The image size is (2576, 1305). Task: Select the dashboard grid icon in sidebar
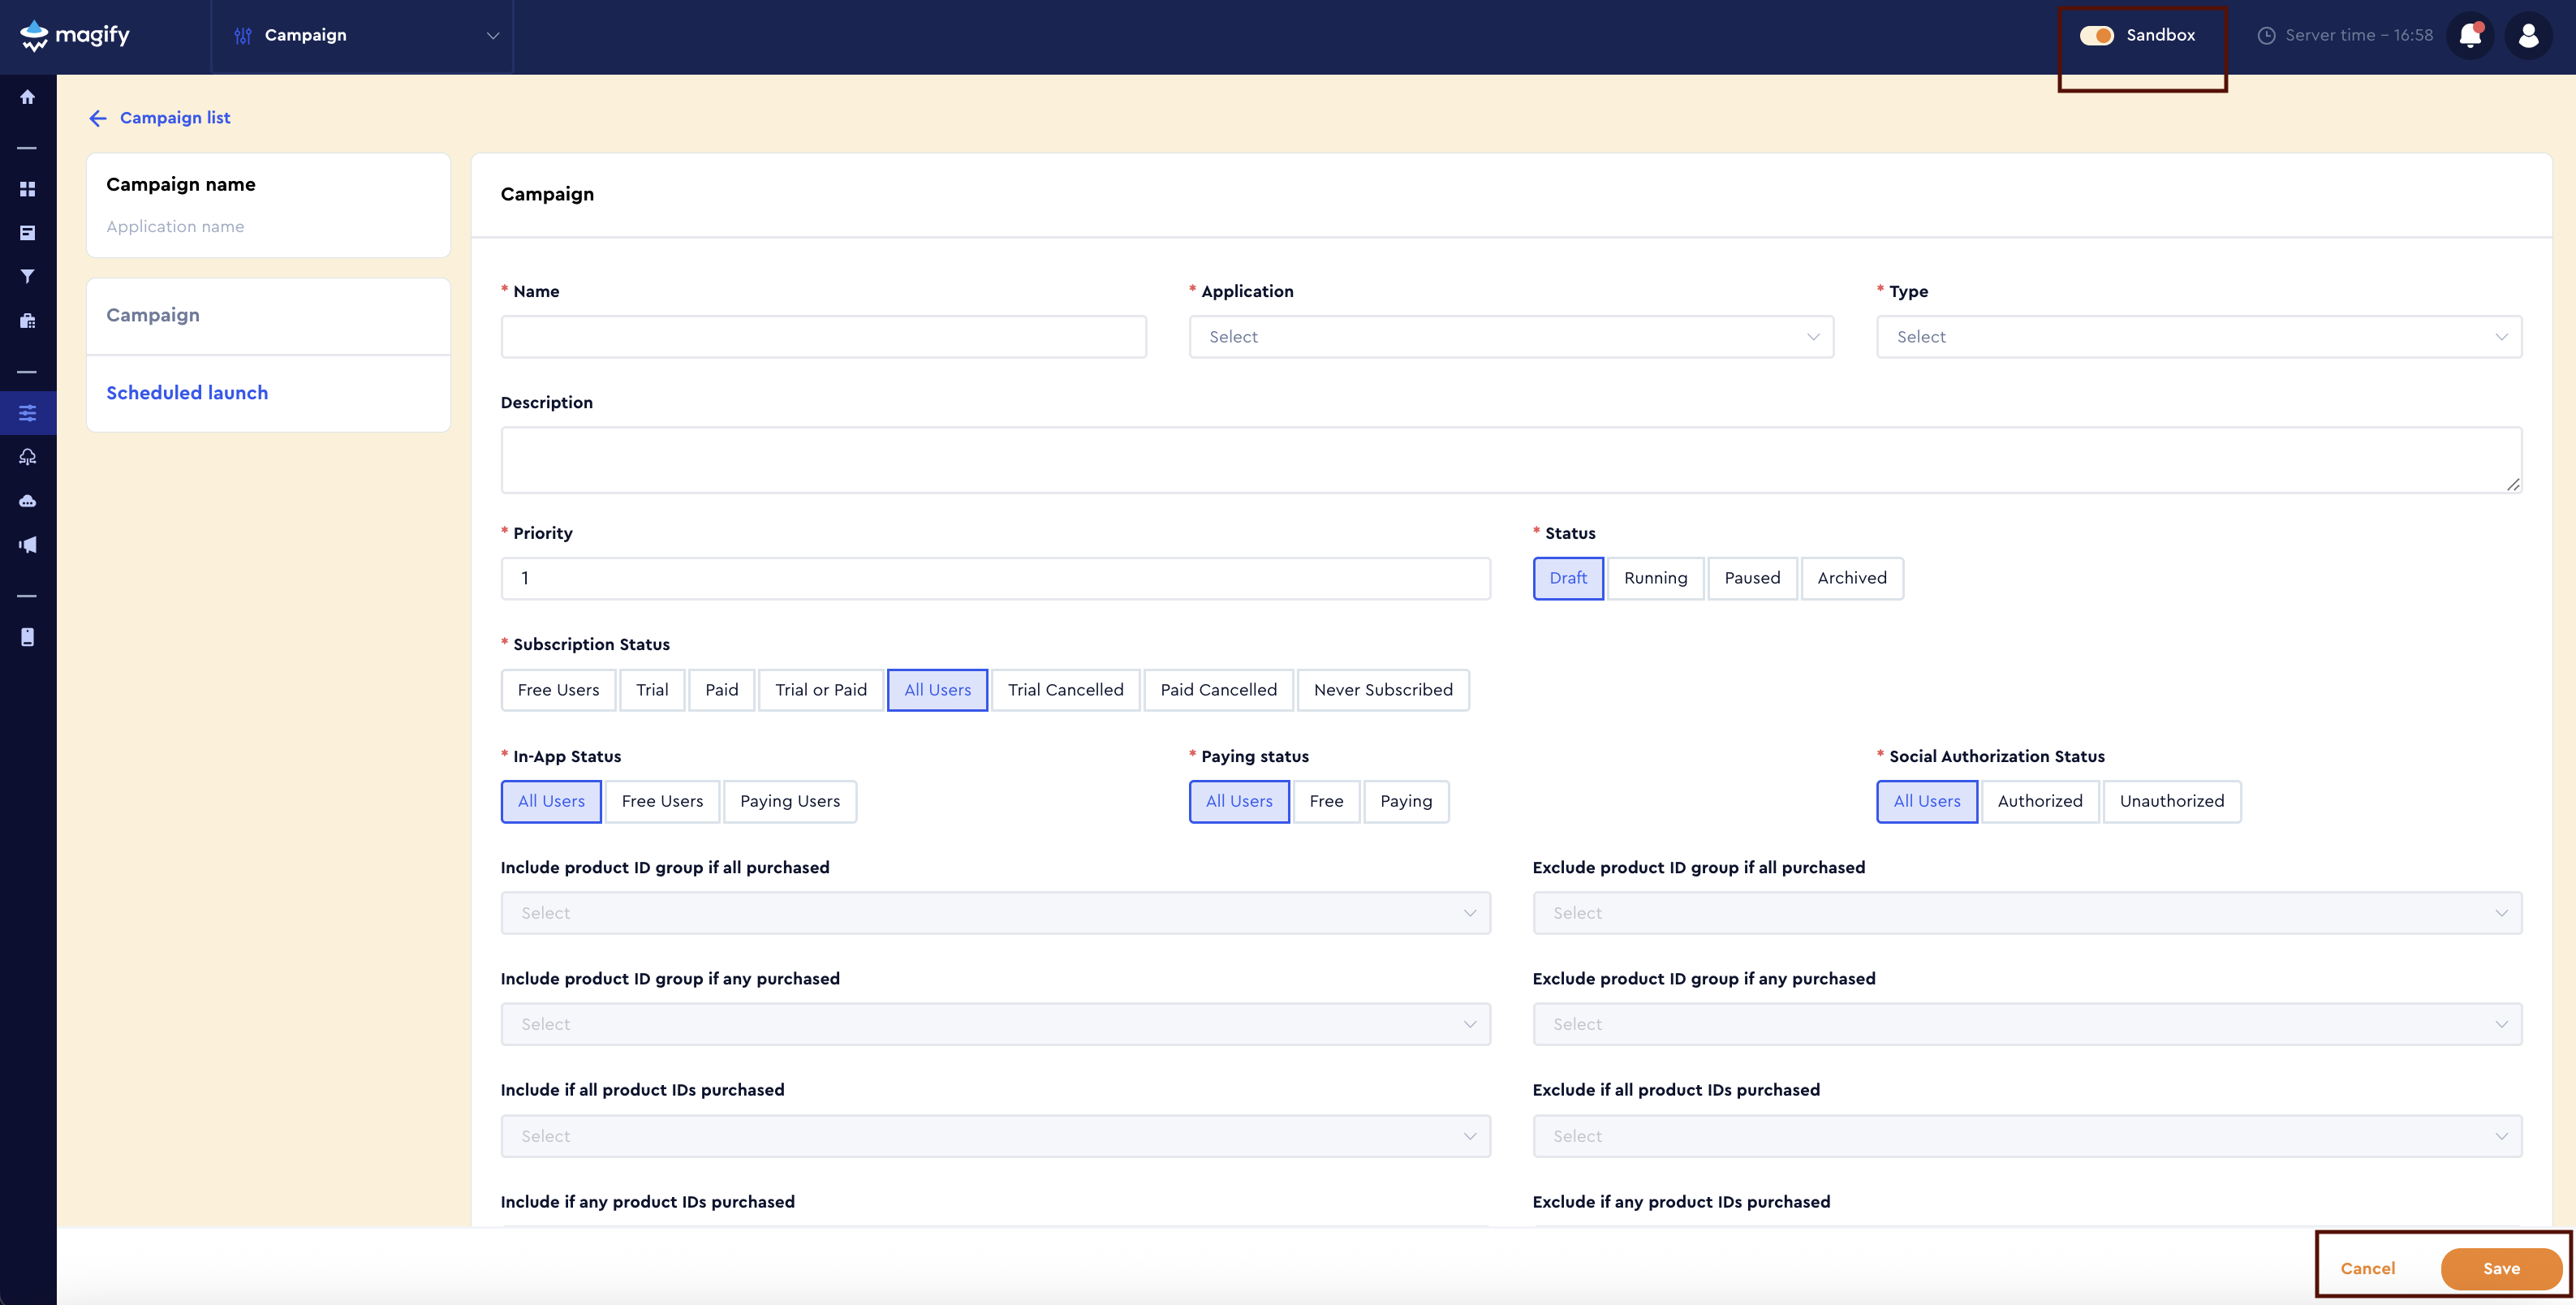[27, 188]
